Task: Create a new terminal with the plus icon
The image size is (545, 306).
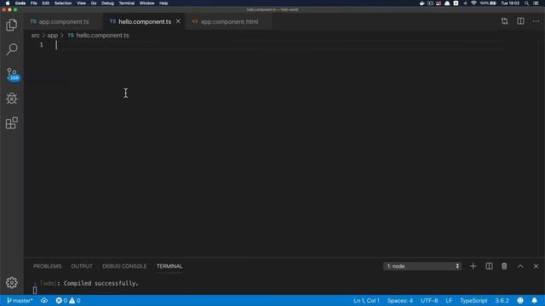Action: pos(473,266)
